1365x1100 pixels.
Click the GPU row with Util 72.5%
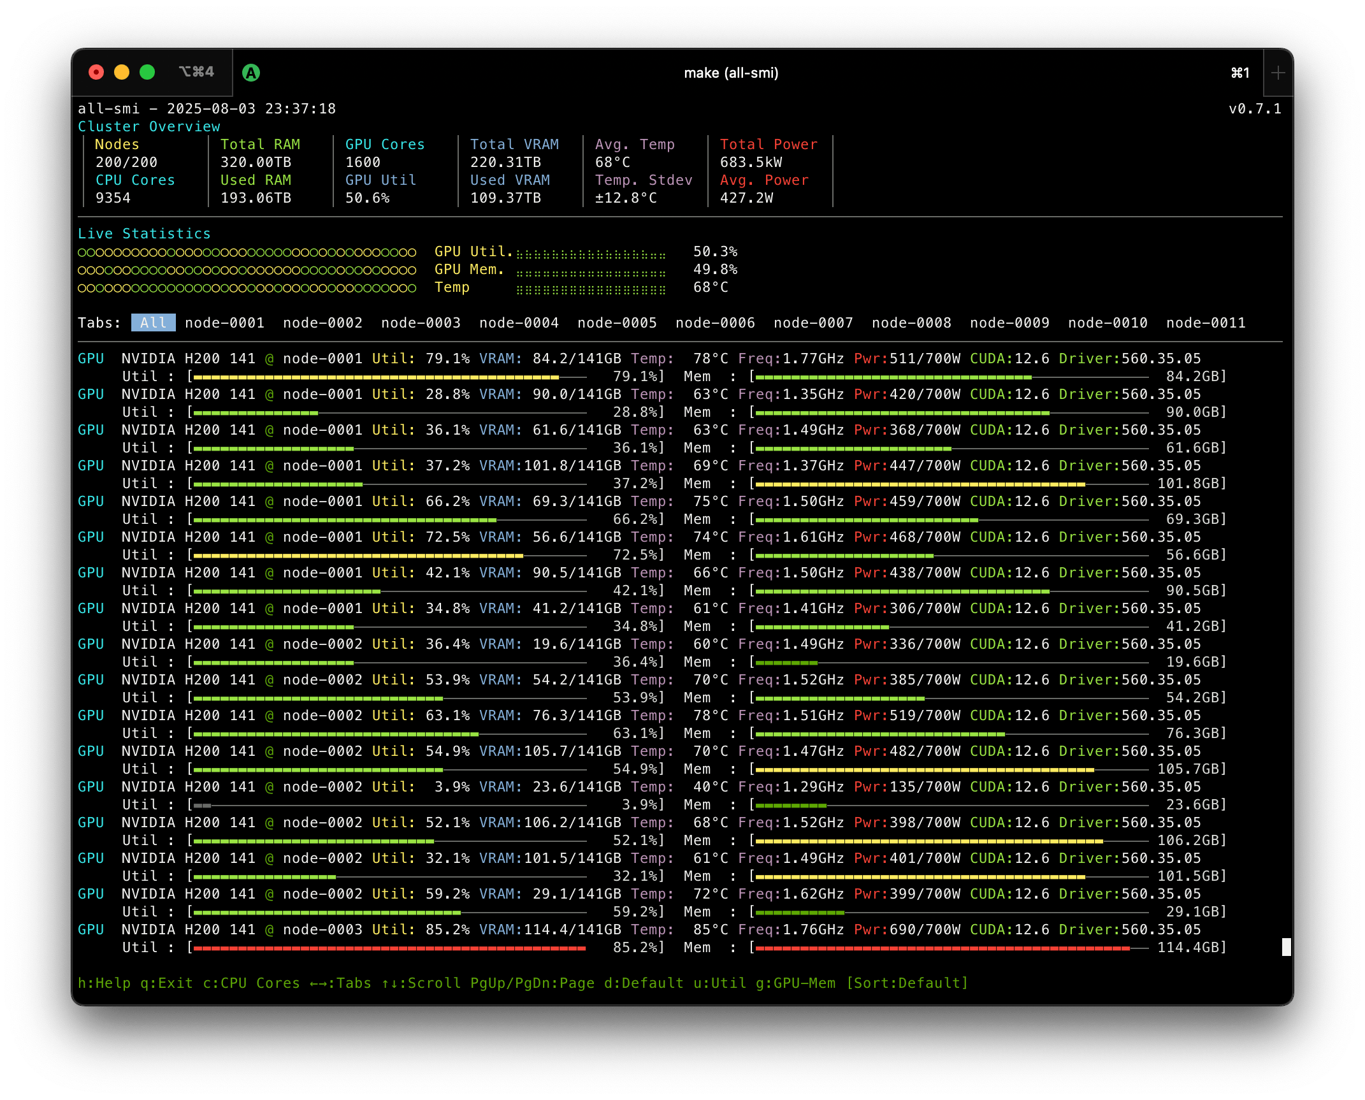tap(639, 537)
